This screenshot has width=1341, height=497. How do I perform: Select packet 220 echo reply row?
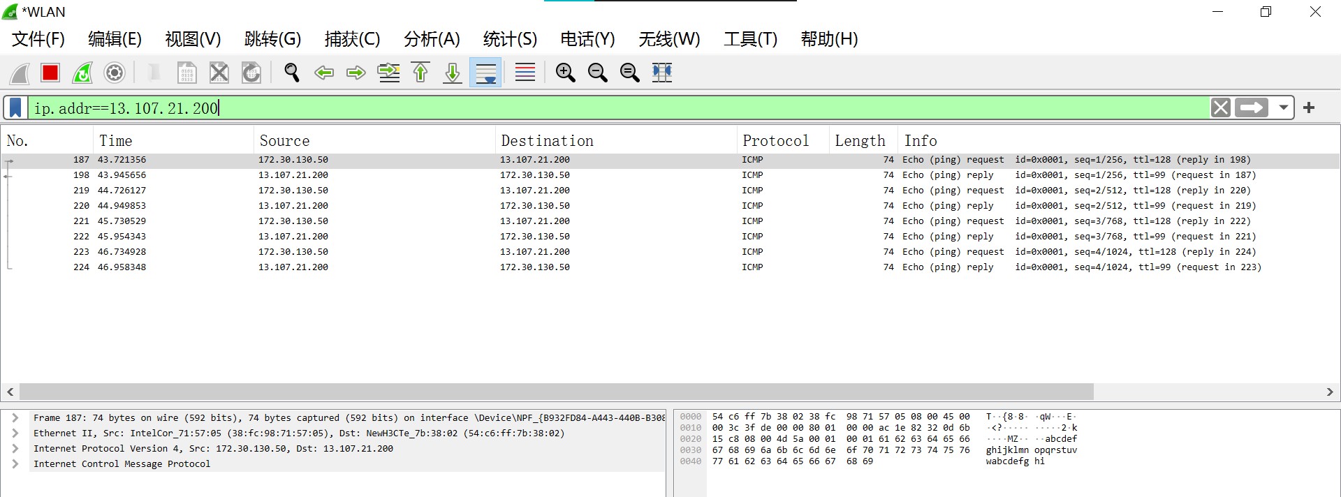[x=670, y=206]
